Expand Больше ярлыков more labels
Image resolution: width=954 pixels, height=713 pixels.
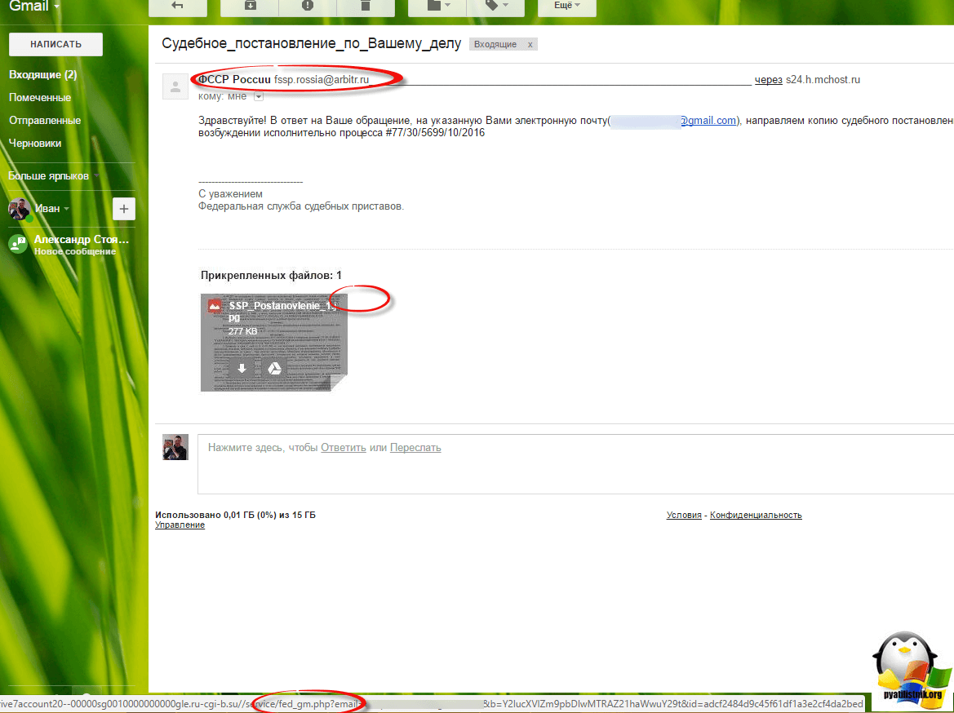tap(54, 176)
